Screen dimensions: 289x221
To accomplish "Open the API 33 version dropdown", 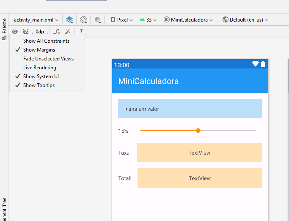I will (148, 20).
